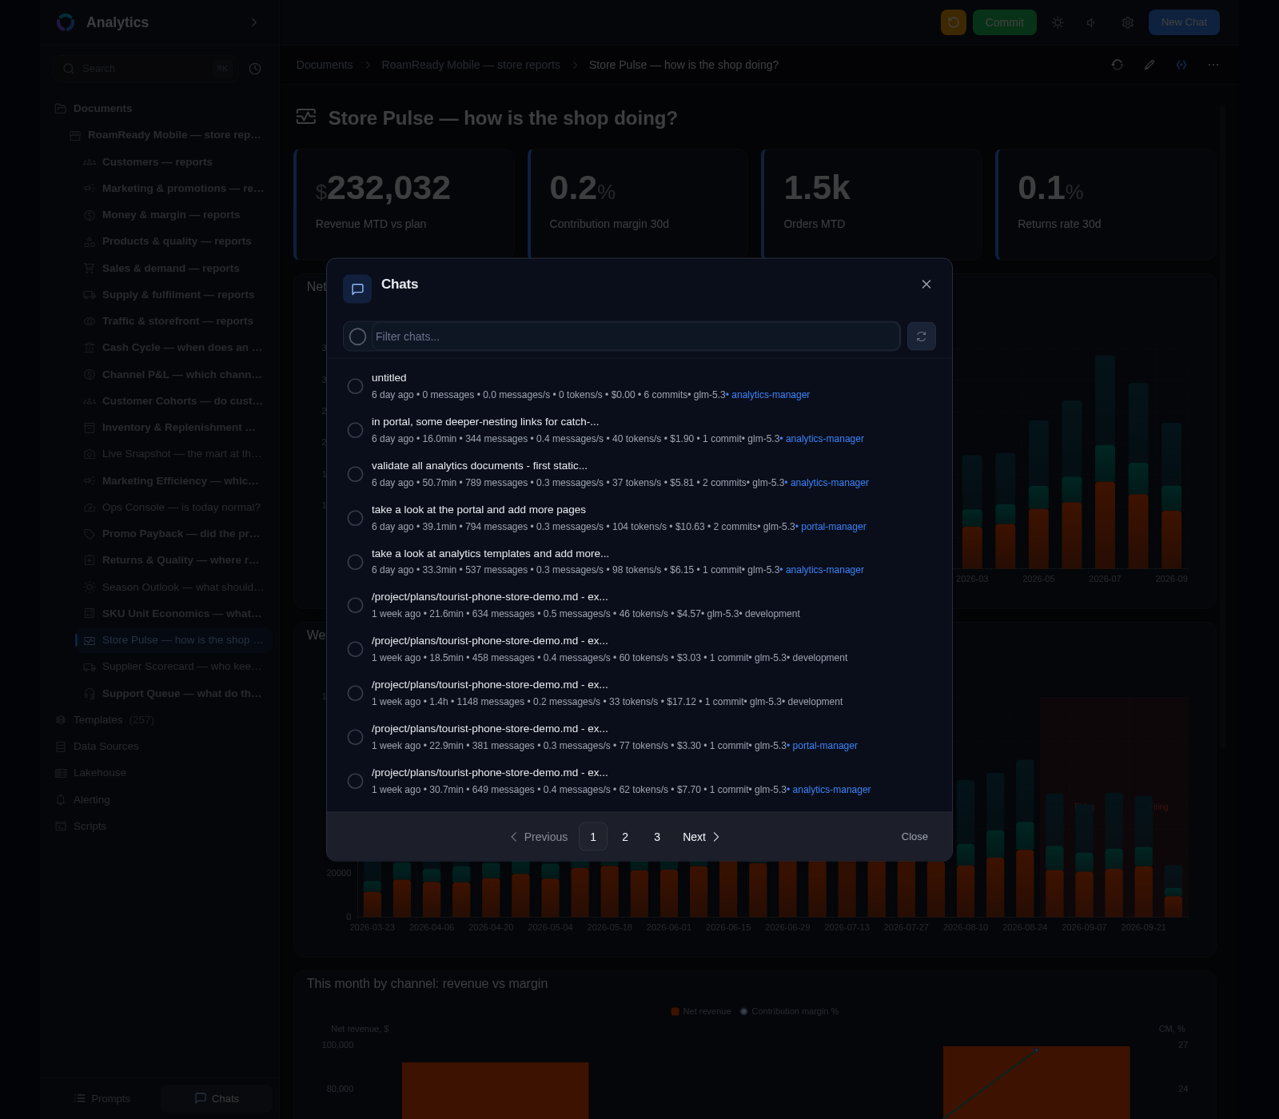Close the Chats dialog with the X icon
Viewport: 1279px width, 1119px height.
(926, 285)
